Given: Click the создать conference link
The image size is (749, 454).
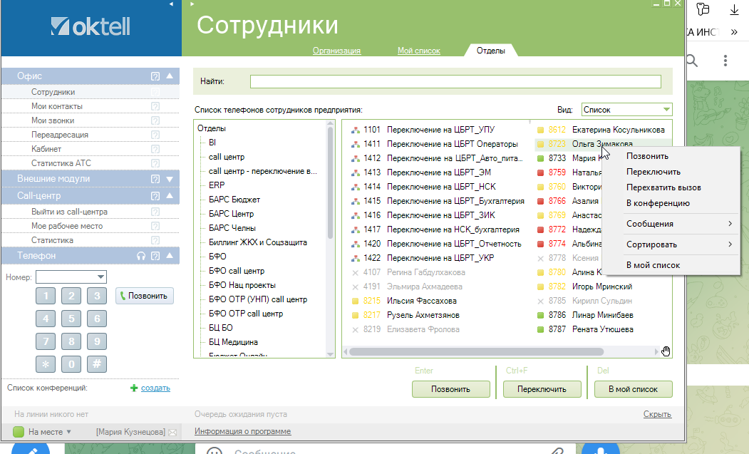Looking at the screenshot, I should pos(155,388).
